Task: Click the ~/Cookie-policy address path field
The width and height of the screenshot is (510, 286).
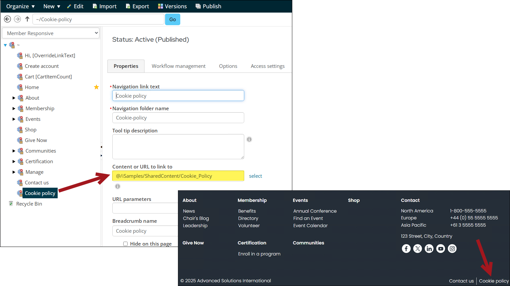Action: coord(98,19)
